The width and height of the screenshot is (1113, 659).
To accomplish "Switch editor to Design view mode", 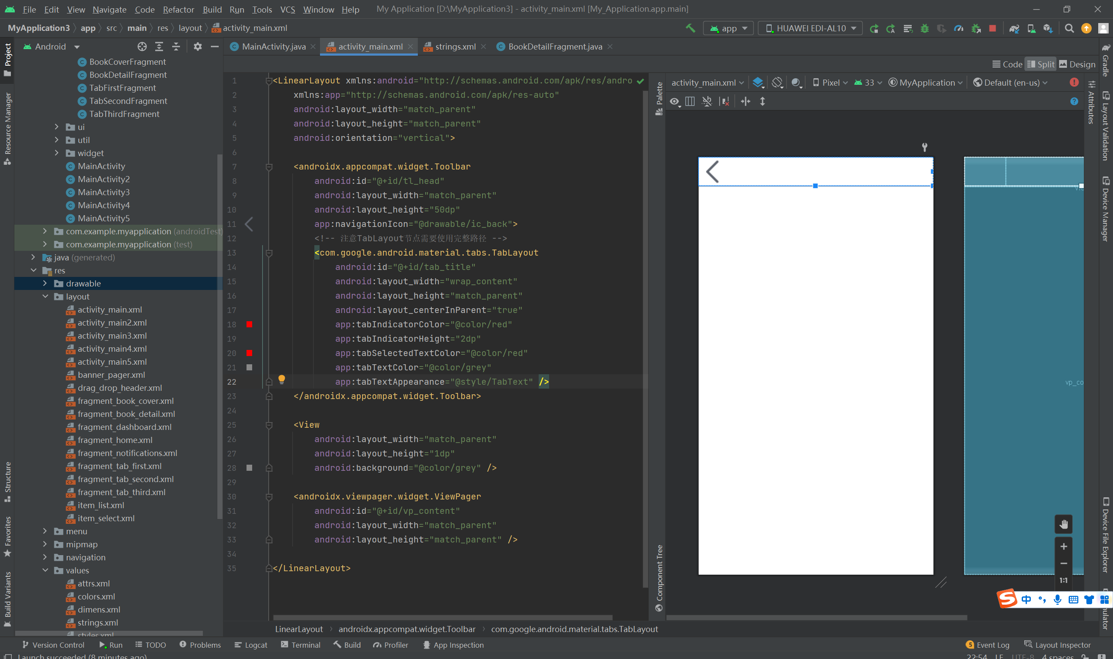I will 1077,64.
